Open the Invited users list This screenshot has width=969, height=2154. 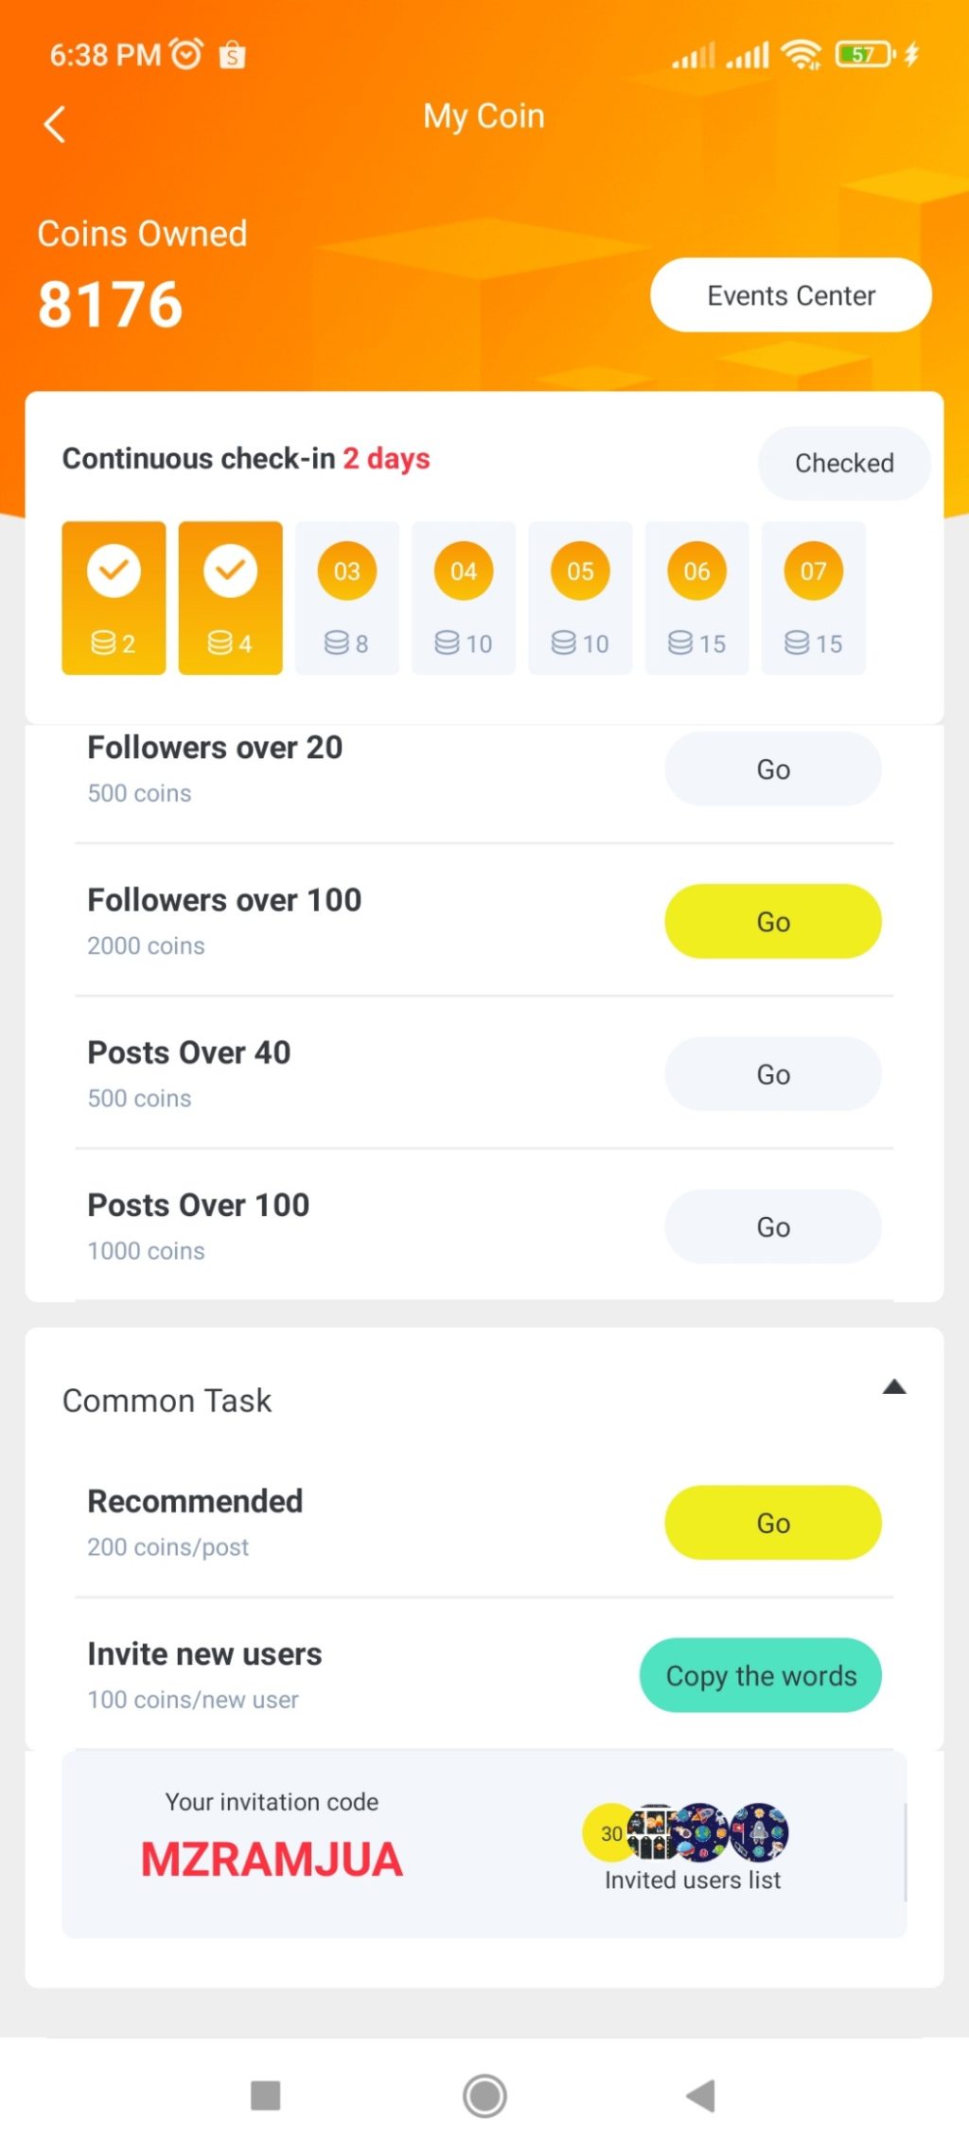click(693, 1880)
